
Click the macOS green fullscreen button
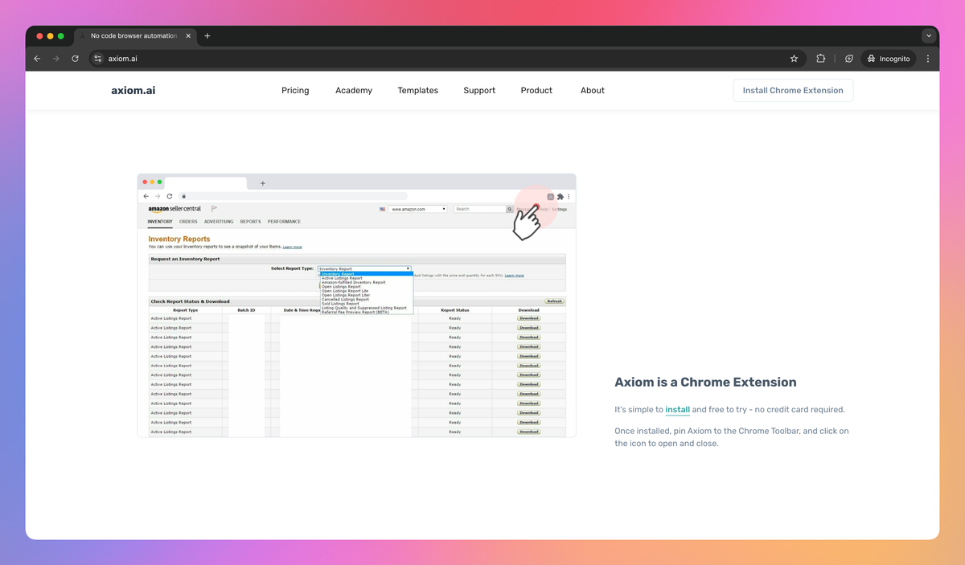pyautogui.click(x=61, y=36)
